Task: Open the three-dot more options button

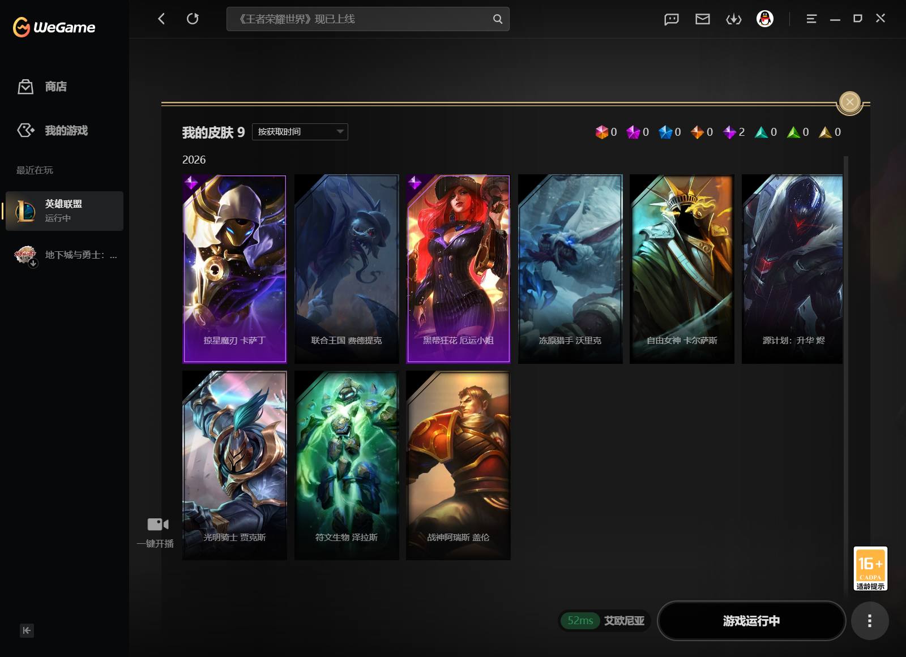Action: point(870,621)
